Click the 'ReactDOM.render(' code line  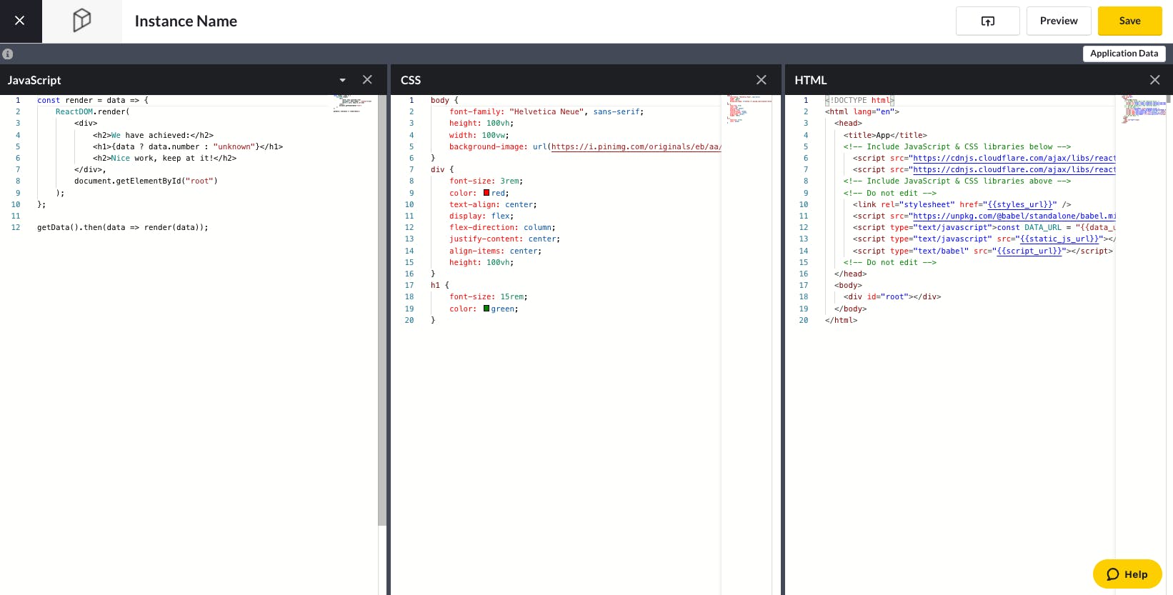(93, 111)
